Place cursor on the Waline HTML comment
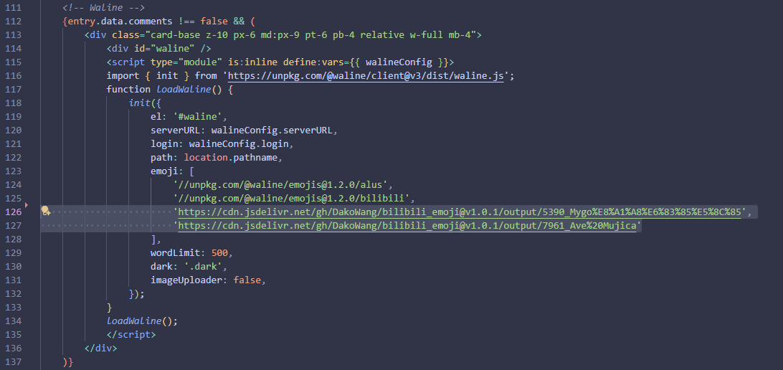 (103, 7)
